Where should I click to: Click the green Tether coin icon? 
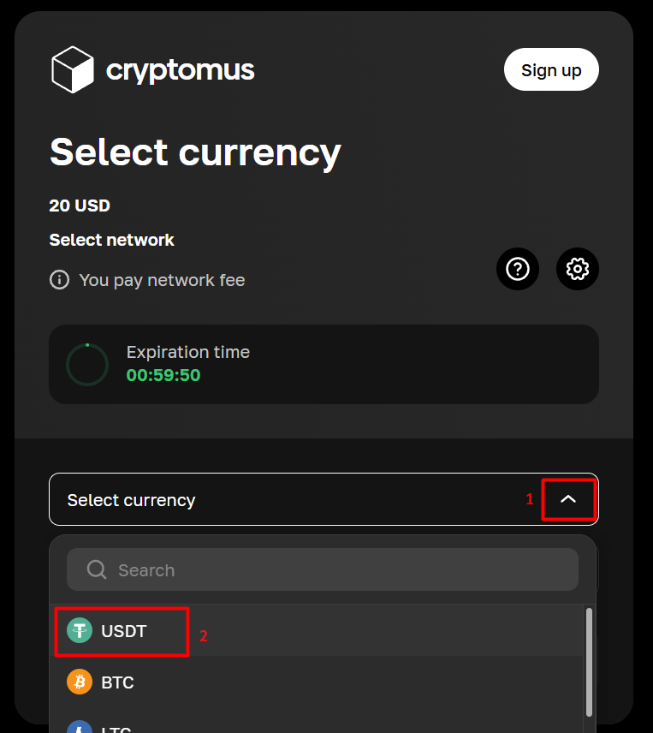[80, 631]
